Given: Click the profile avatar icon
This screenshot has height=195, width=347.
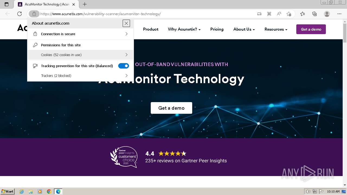Looking at the screenshot, I should 327,14.
